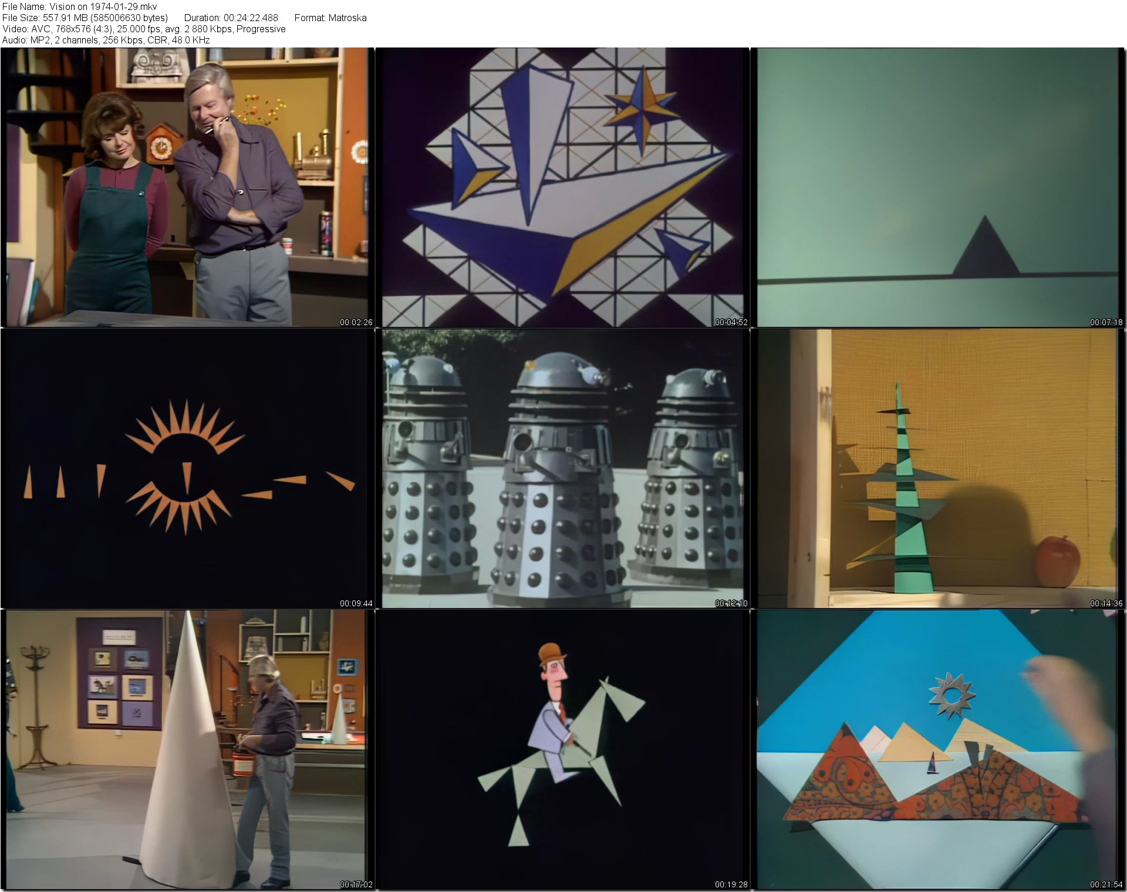Click the 00:21:54 timestamp label
The image size is (1127, 892).
[1106, 884]
